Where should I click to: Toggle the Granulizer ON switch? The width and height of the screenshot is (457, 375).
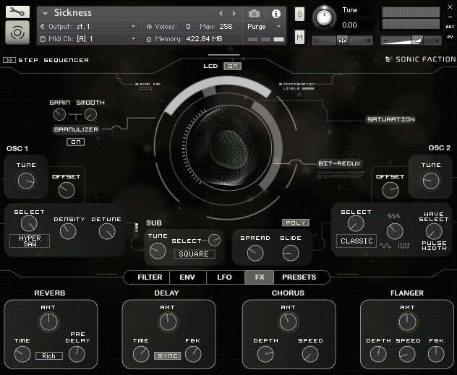point(75,142)
